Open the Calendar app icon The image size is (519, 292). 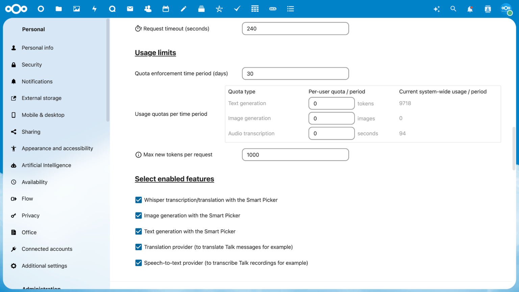click(x=166, y=9)
